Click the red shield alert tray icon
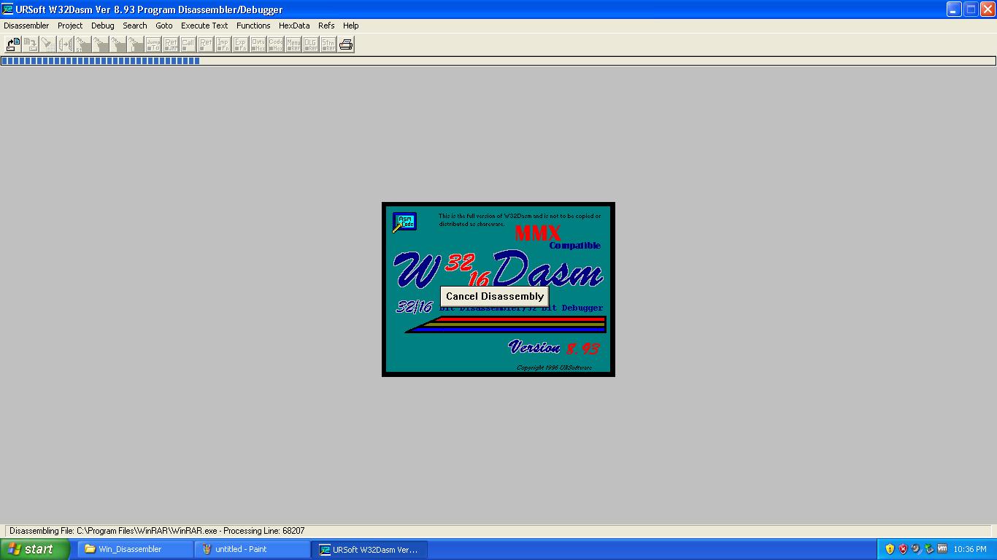Image resolution: width=997 pixels, height=560 pixels. [x=903, y=549]
